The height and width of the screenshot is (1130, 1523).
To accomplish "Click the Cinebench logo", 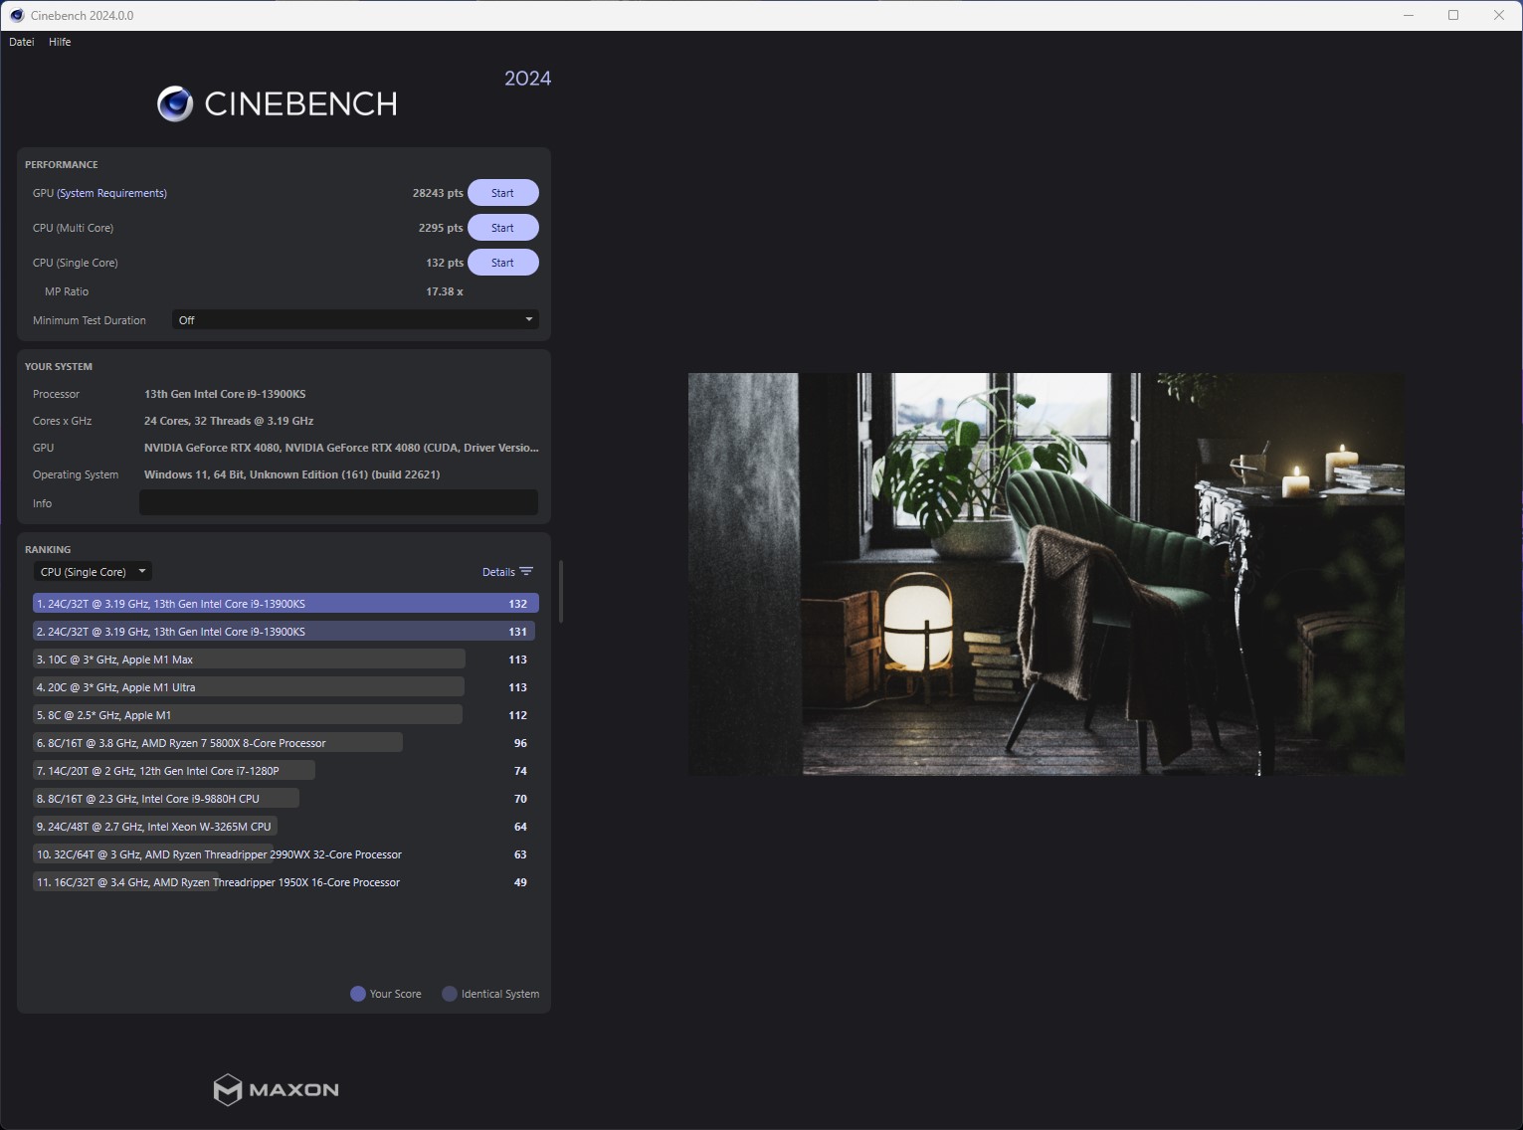I will tap(276, 102).
